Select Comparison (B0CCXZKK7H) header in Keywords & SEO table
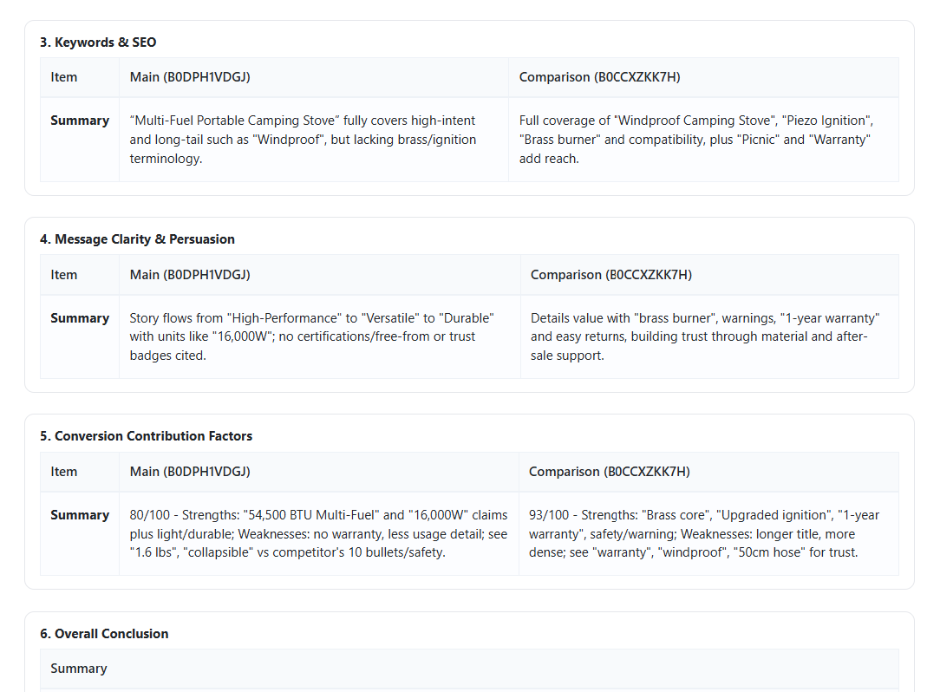 click(599, 77)
